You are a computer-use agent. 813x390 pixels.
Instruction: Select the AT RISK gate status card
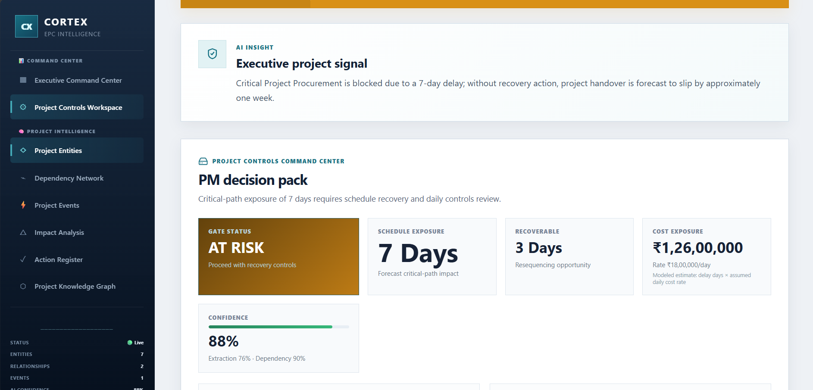278,256
